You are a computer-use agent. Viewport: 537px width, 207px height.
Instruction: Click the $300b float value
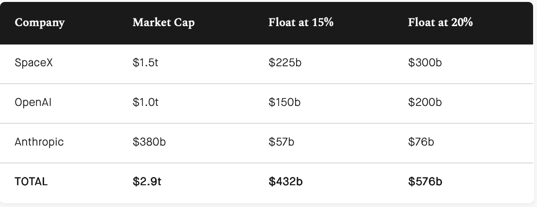[425, 63]
